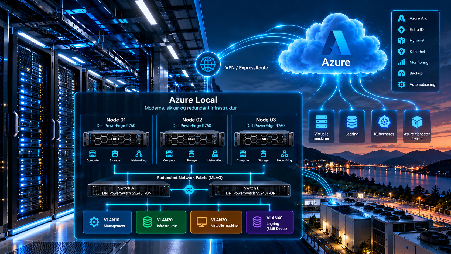Image resolution: width=451 pixels, height=254 pixels.
Task: Click the 'VLAN20' label text
Action: point(165,220)
